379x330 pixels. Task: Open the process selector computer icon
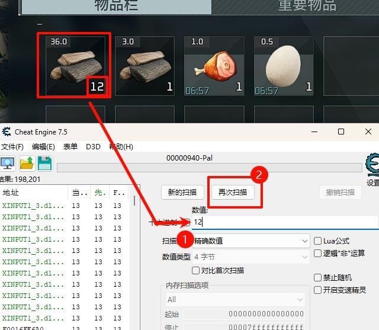tap(8, 164)
